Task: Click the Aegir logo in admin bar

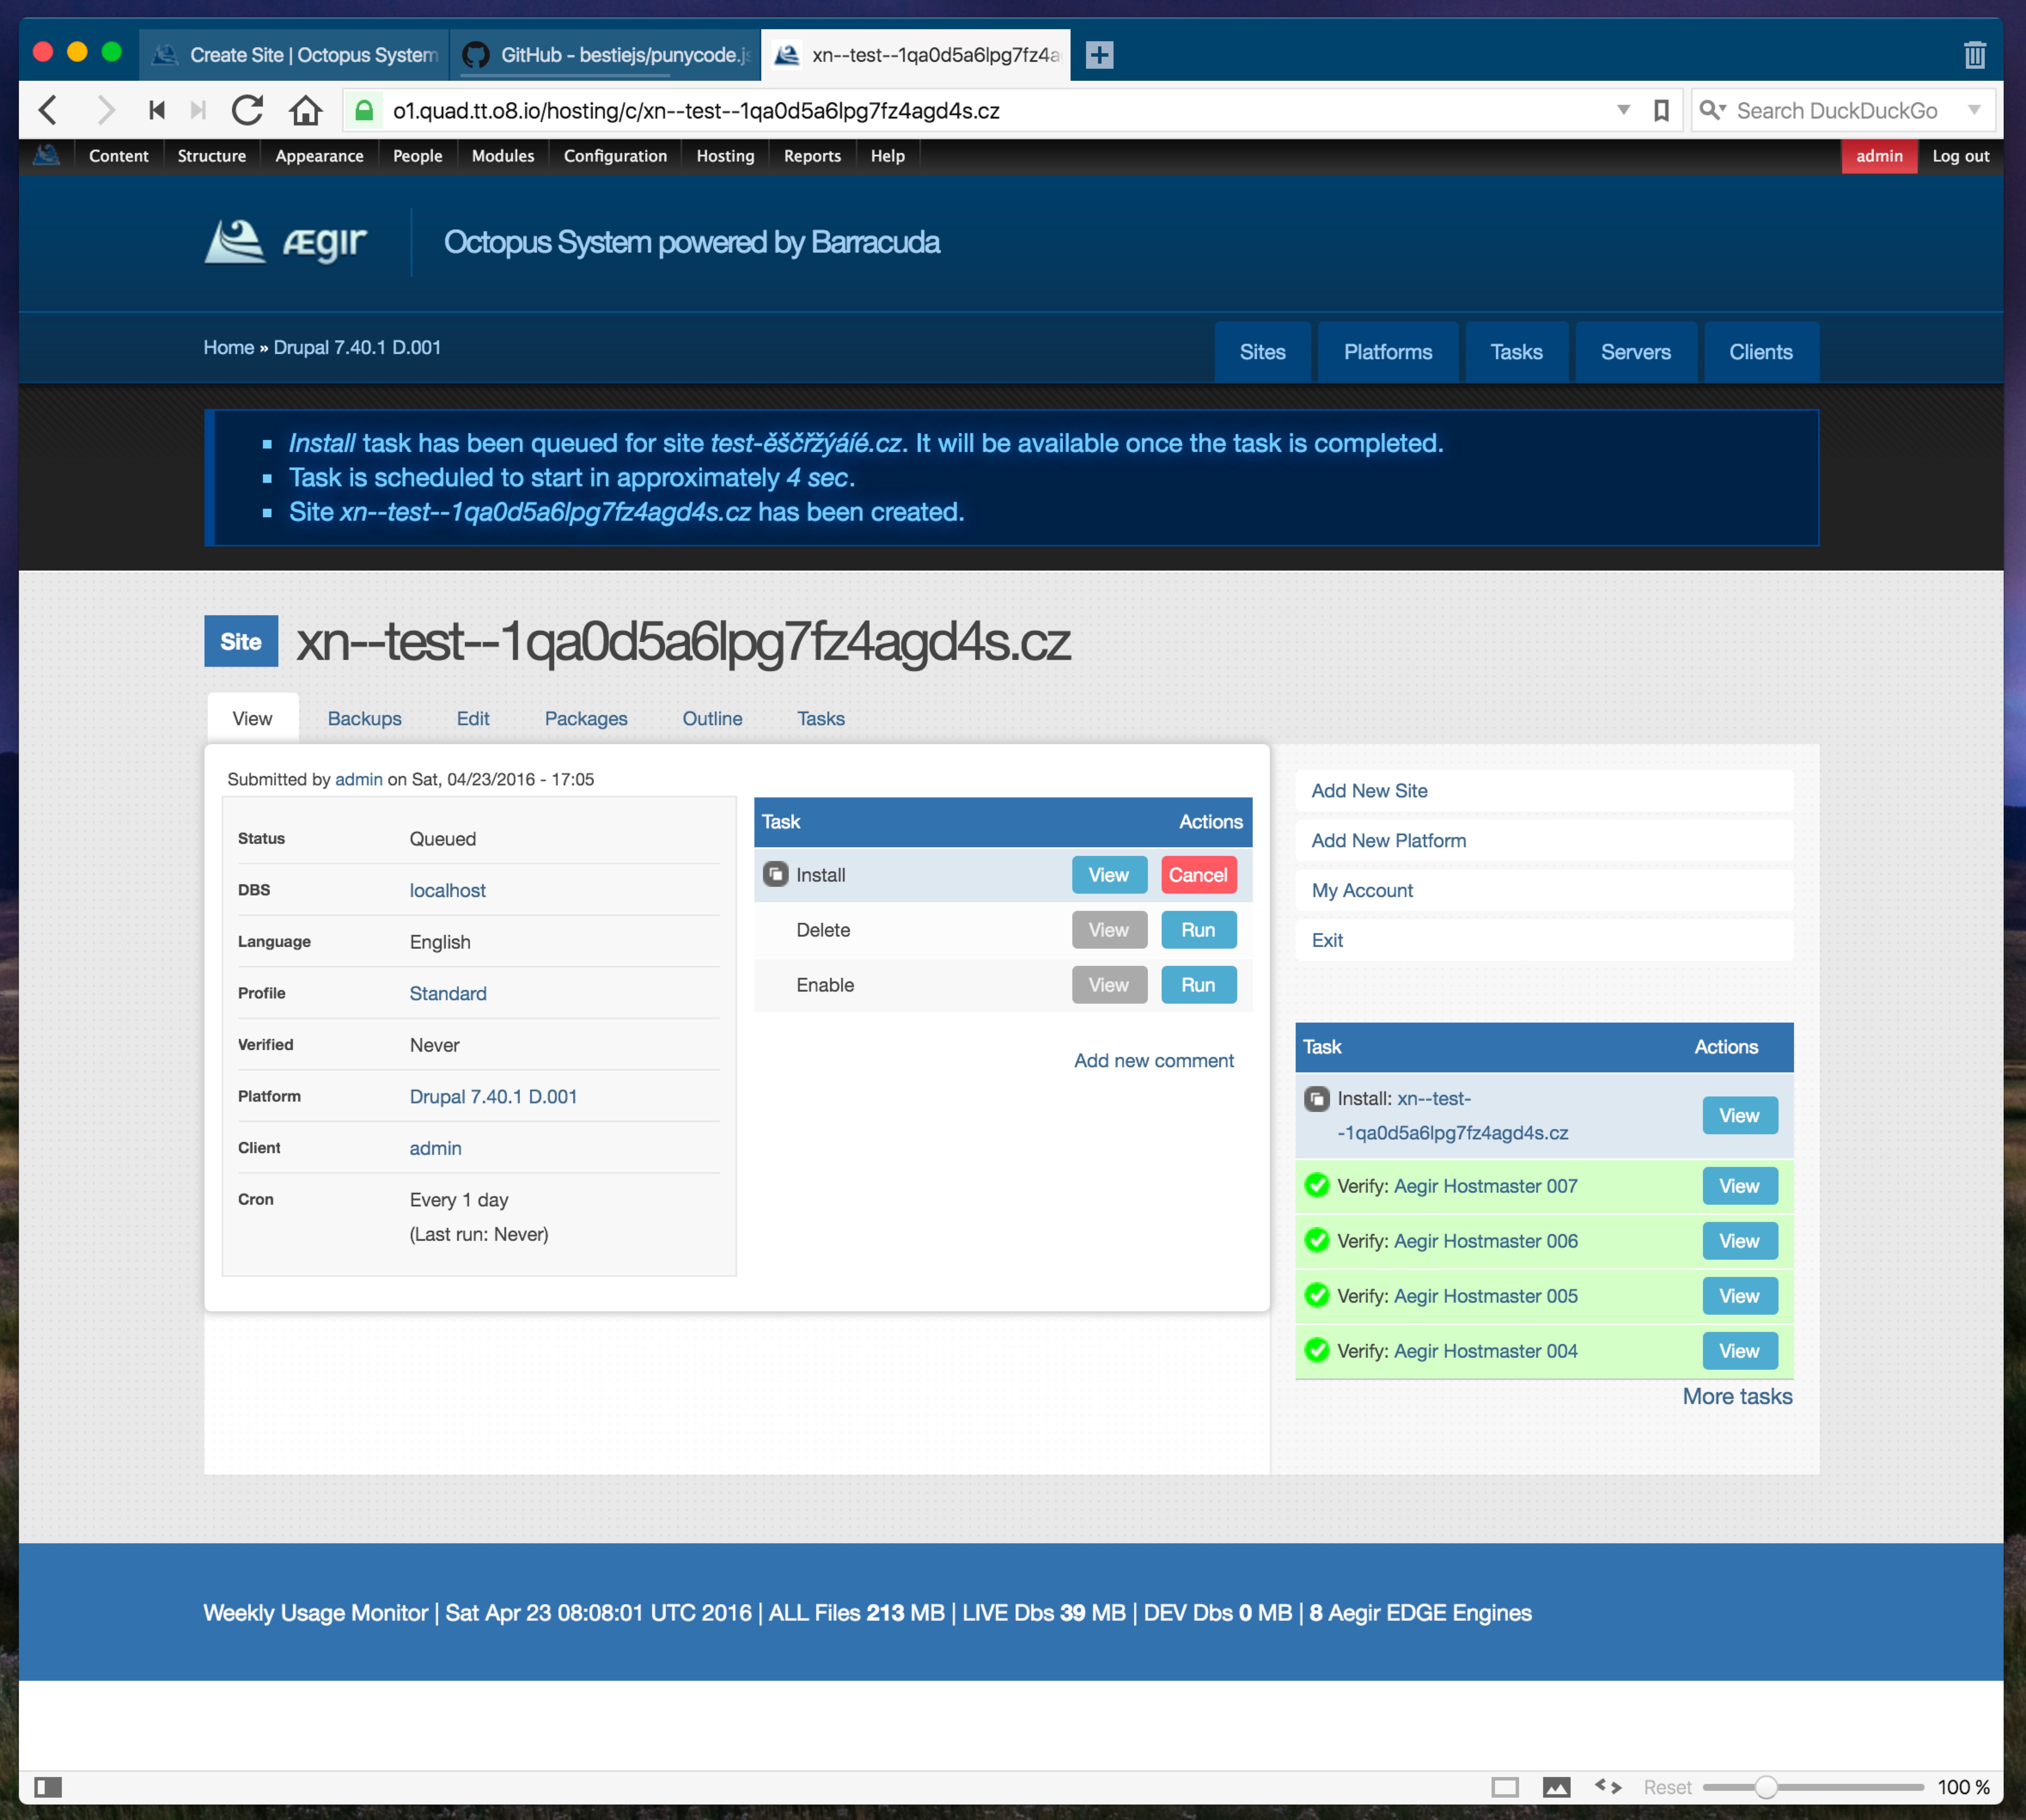Action: [47, 156]
